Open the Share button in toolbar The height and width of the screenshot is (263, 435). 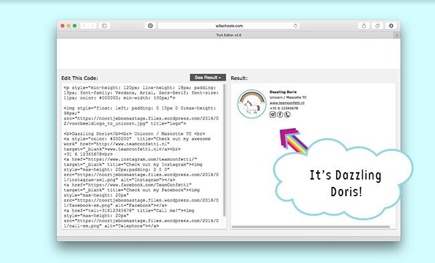click(x=363, y=26)
